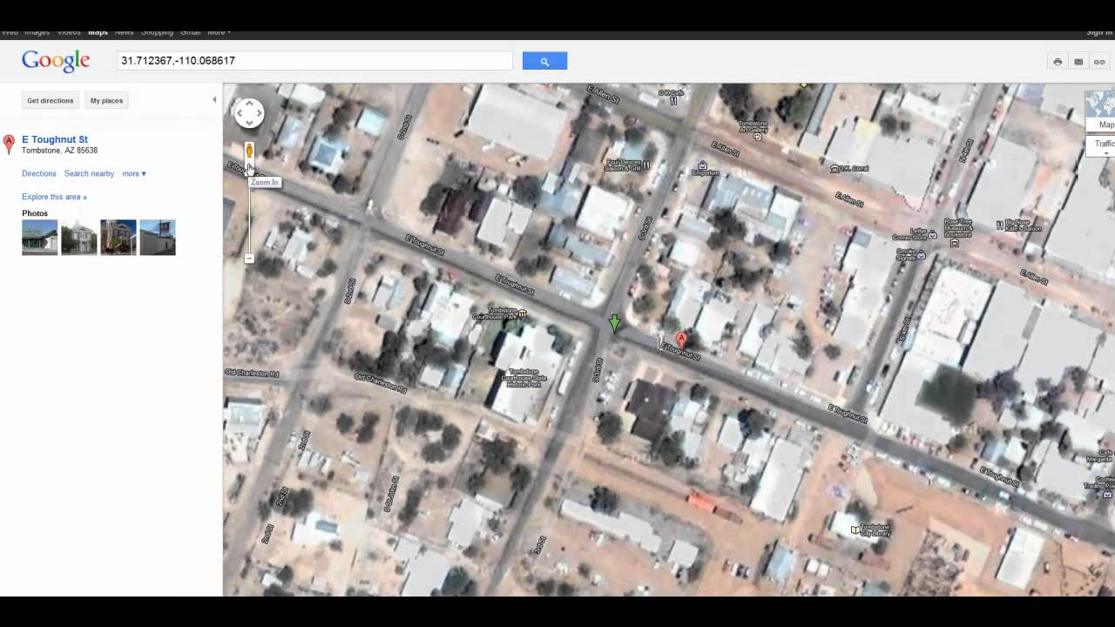1115x627 pixels.
Task: Open the E Toughnut St result link
Action: (x=55, y=139)
